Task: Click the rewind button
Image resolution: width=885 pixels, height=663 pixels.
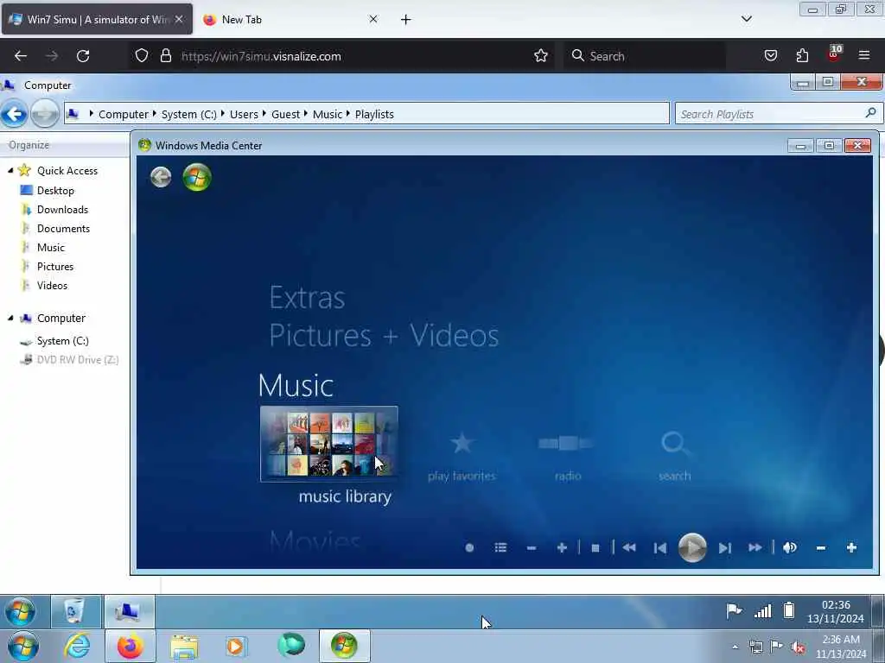Action: coord(629,547)
